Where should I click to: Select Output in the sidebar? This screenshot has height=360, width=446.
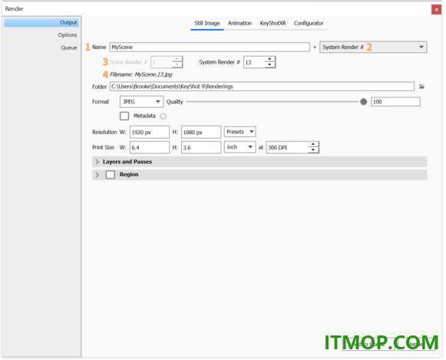point(41,22)
